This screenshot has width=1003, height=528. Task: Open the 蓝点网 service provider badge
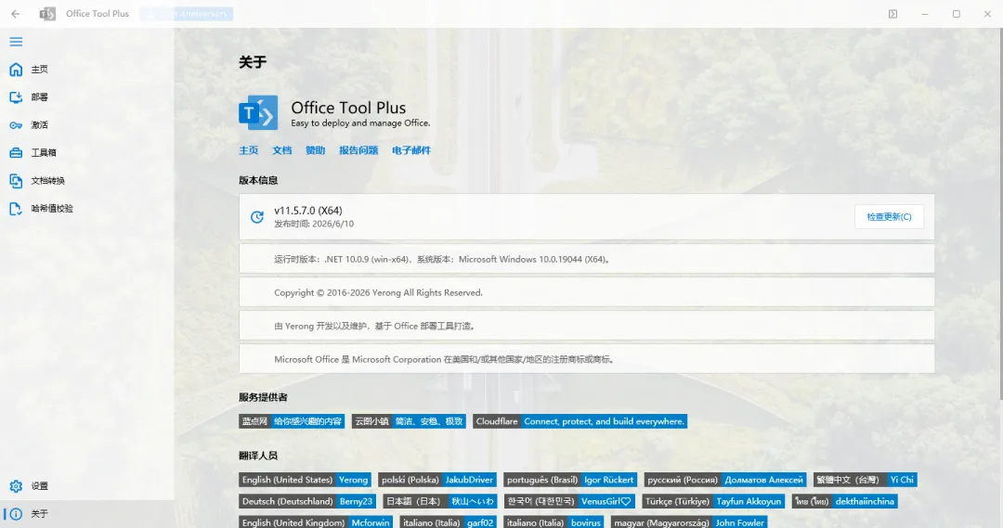[292, 421]
